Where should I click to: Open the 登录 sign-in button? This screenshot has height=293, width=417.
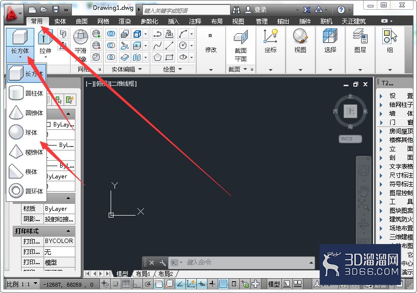click(256, 10)
